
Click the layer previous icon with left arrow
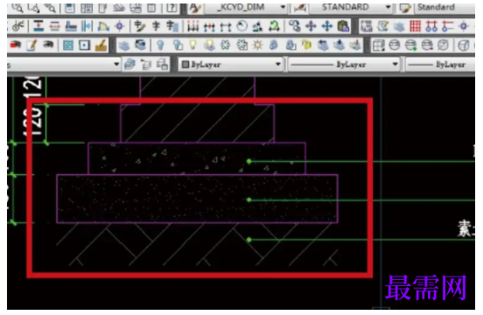[x=323, y=45]
